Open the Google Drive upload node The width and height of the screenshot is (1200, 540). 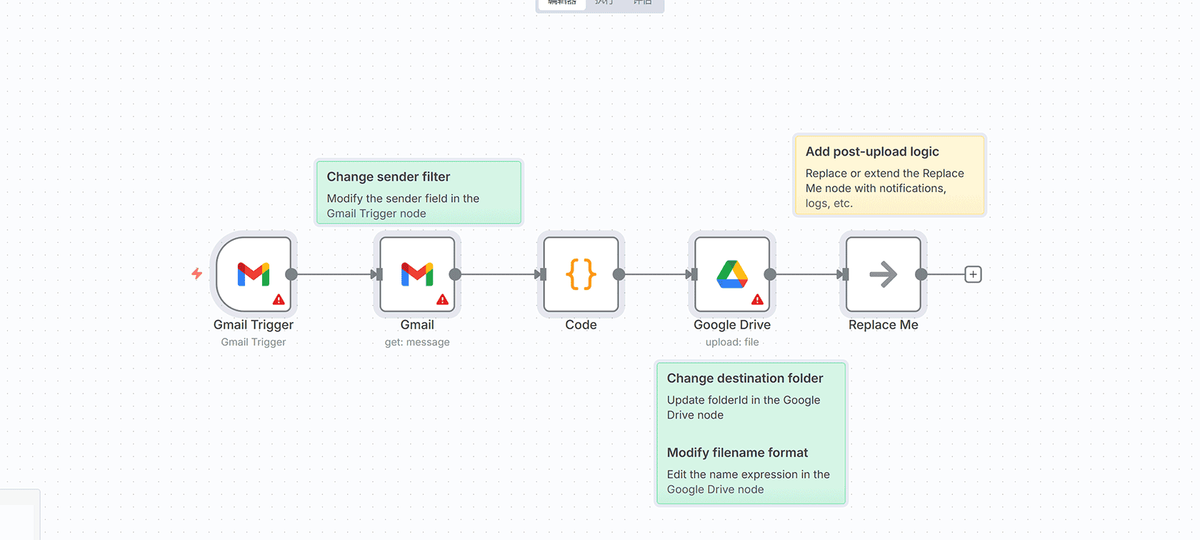pos(731,274)
